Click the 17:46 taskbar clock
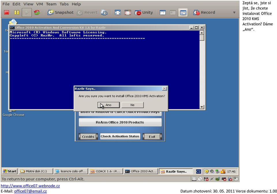277x194 pixels. pos(231,172)
